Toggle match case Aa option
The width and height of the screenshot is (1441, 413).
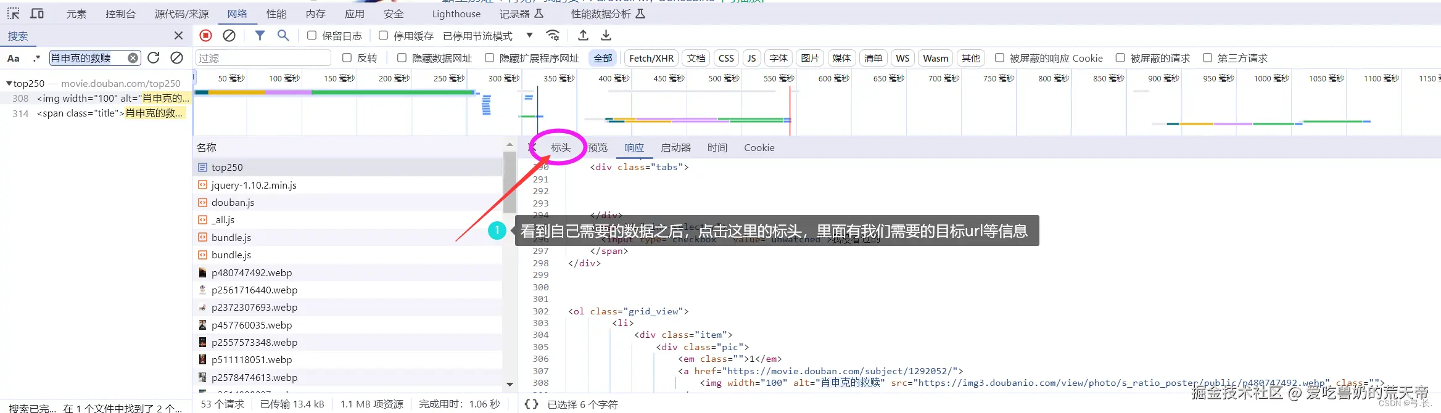coord(13,58)
